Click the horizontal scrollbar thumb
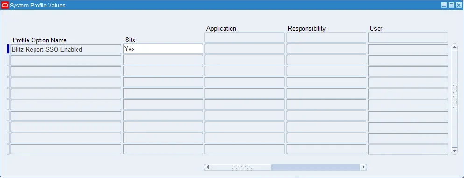 point(241,167)
